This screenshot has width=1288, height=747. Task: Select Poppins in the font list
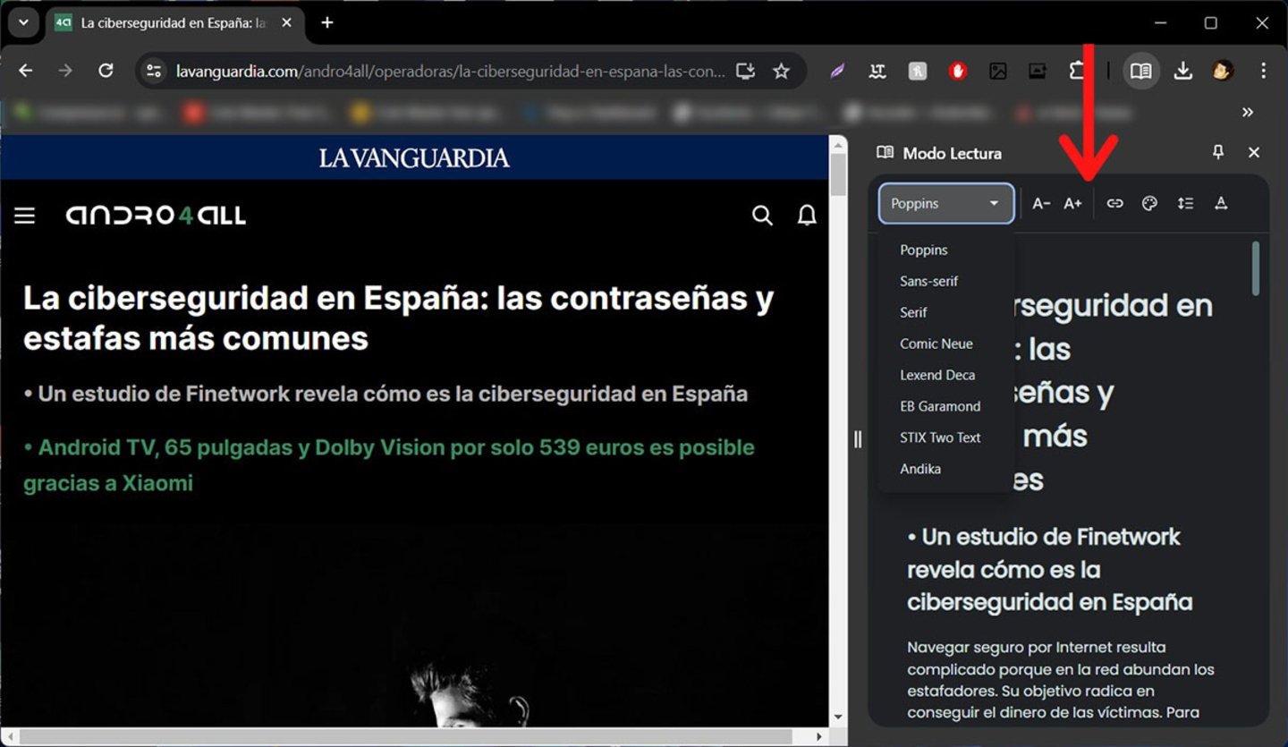pos(946,250)
